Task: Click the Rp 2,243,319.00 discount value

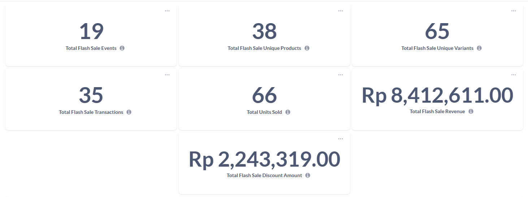Action: coord(264,159)
